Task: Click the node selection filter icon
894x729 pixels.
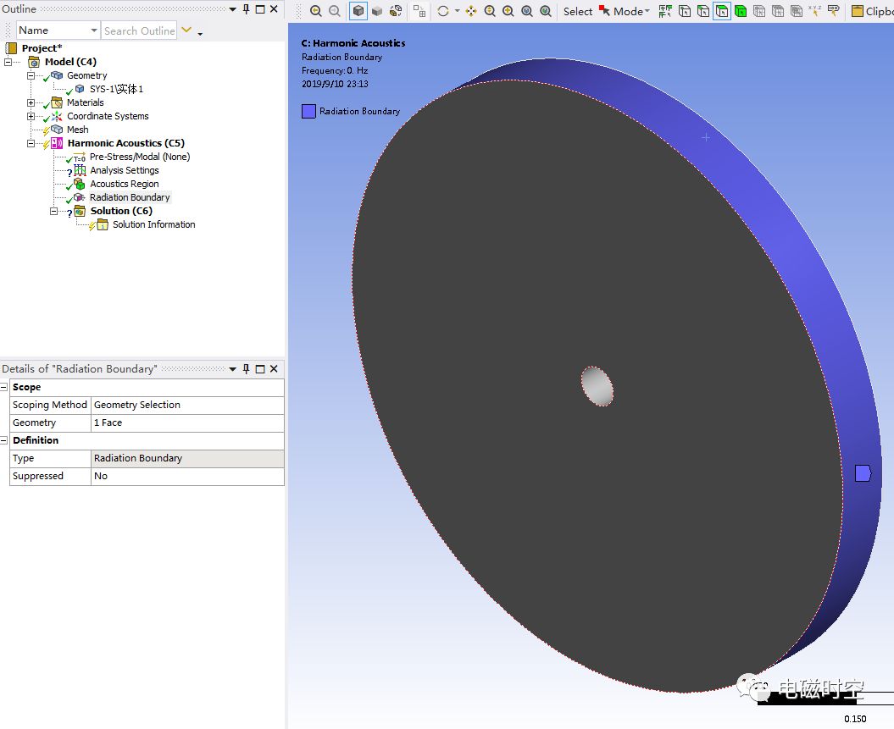Action: [759, 11]
